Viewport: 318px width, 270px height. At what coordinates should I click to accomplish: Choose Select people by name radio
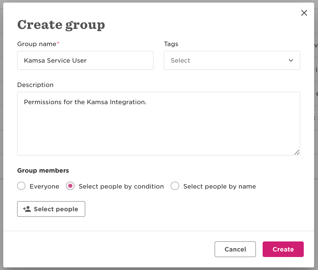[175, 186]
